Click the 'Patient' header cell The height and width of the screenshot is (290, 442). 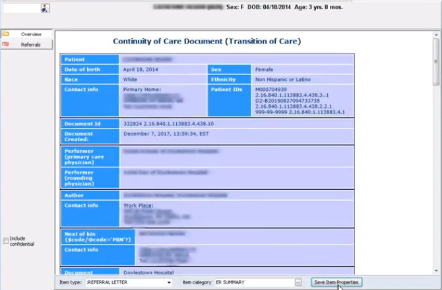(x=90, y=59)
